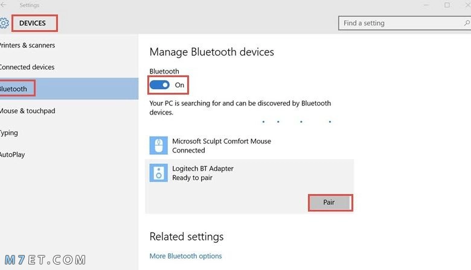Open More Bluetooth options link

(185, 256)
